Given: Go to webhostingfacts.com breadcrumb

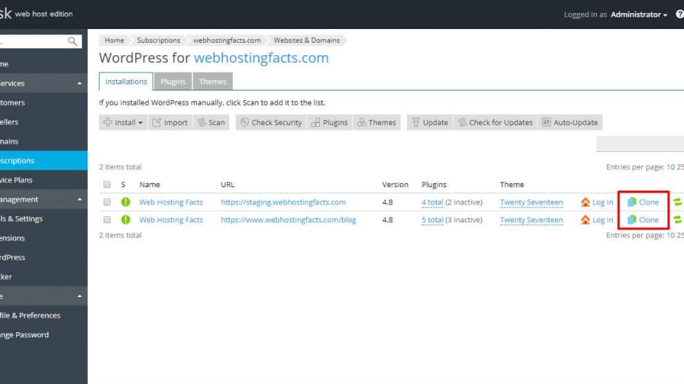Looking at the screenshot, I should point(227,40).
